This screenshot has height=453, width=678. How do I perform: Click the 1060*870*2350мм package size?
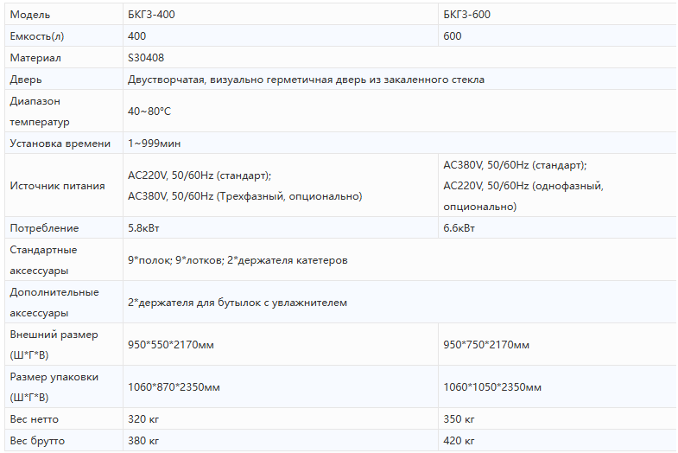[174, 387]
